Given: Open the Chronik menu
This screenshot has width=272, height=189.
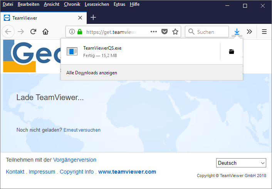Looking at the screenshot, I should coord(72,4).
